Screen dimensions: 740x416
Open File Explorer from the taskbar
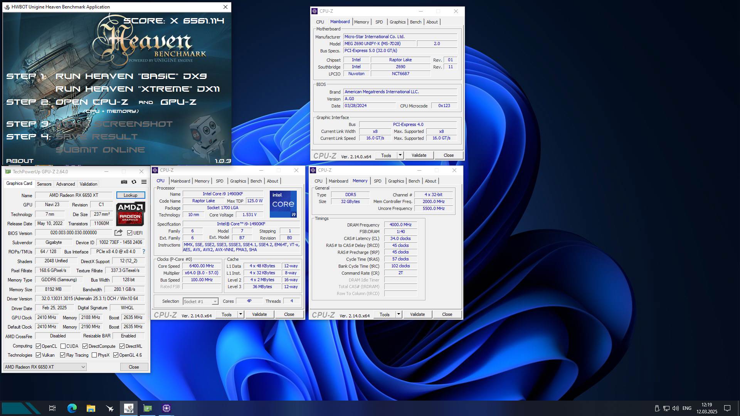91,408
